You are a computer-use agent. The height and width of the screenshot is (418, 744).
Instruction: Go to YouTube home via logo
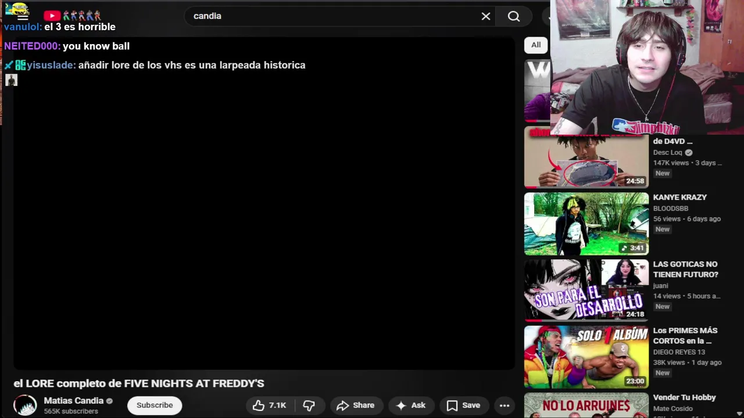point(52,16)
